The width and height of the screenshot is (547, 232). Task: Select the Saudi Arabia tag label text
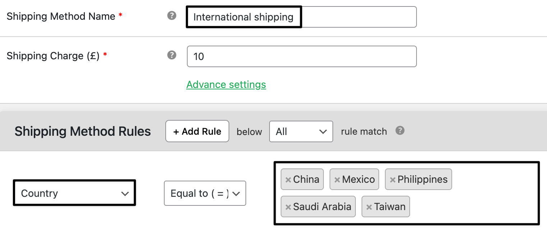coord(322,207)
